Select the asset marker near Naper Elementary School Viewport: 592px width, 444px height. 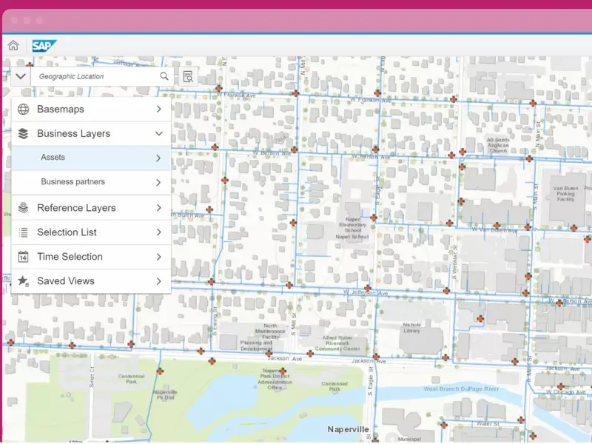(x=374, y=218)
